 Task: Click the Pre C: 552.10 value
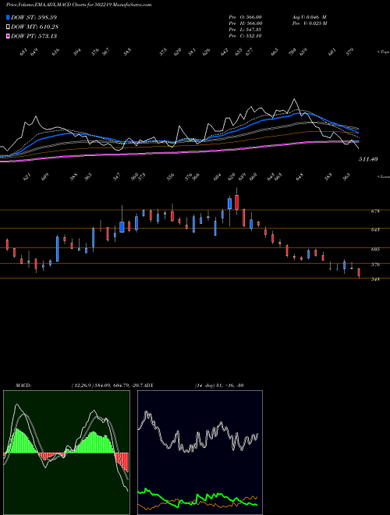[245, 36]
